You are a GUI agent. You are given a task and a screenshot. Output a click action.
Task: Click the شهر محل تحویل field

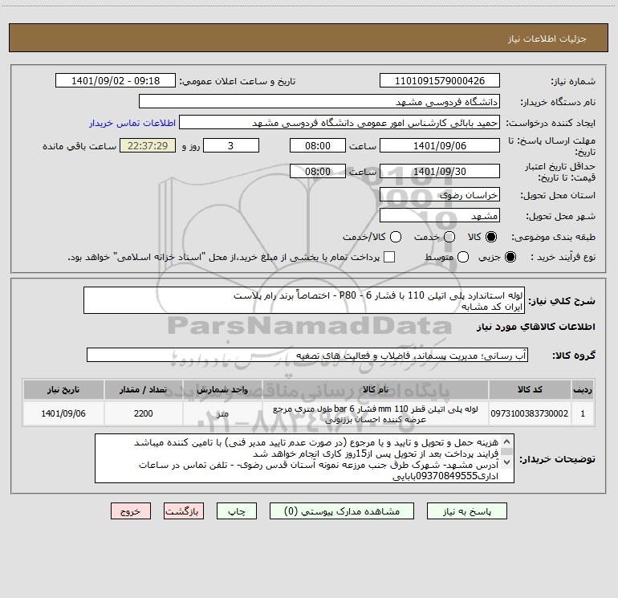(x=440, y=216)
